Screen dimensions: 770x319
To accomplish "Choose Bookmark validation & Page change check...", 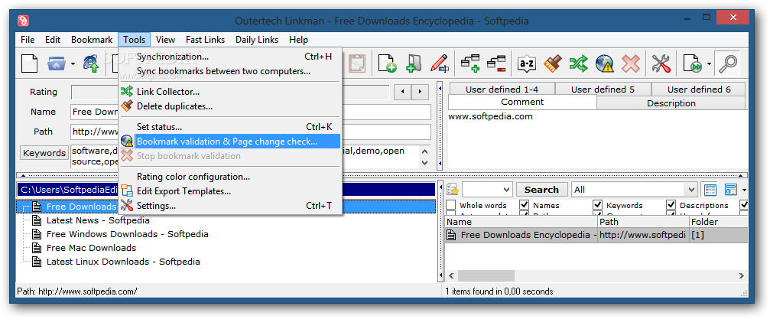I will pos(230,142).
